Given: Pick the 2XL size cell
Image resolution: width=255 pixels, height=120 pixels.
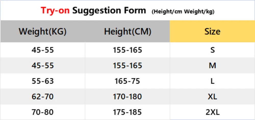Looking at the screenshot, I should coord(212,112).
